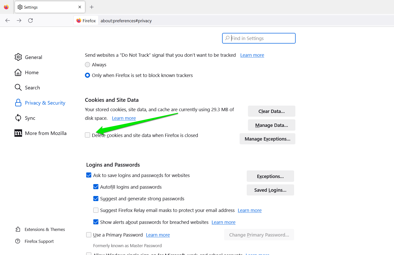Uncheck Ask to save logins and passwords
The width and height of the screenshot is (394, 255).
click(x=89, y=175)
